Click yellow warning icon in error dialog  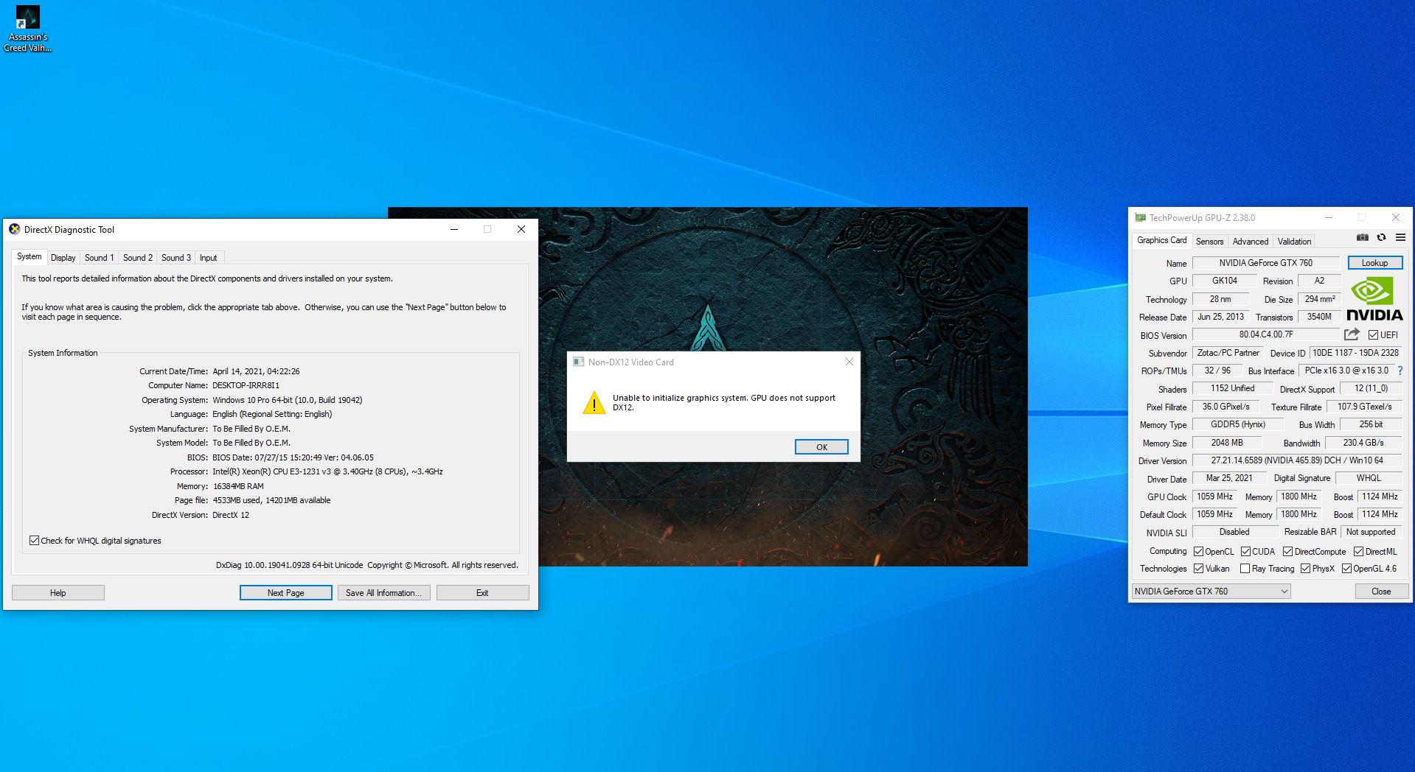594,403
